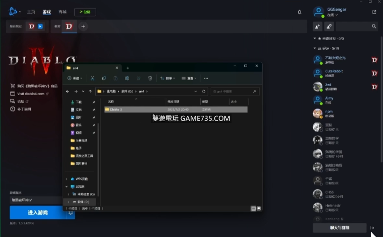Sort by the 修改日期 date column
This screenshot has height=237, width=383.
coord(183,102)
